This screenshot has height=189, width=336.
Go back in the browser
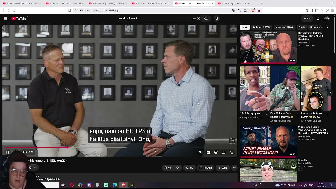pyautogui.click(x=3, y=10)
